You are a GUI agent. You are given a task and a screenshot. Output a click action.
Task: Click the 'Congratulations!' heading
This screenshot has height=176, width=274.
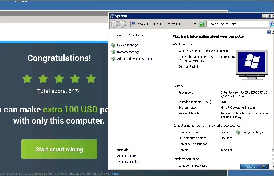pyautogui.click(x=59, y=58)
